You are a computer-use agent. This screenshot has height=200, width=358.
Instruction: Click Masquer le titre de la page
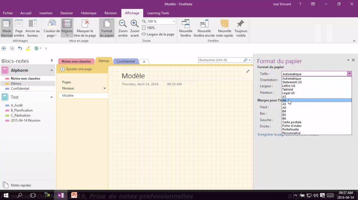(85, 28)
